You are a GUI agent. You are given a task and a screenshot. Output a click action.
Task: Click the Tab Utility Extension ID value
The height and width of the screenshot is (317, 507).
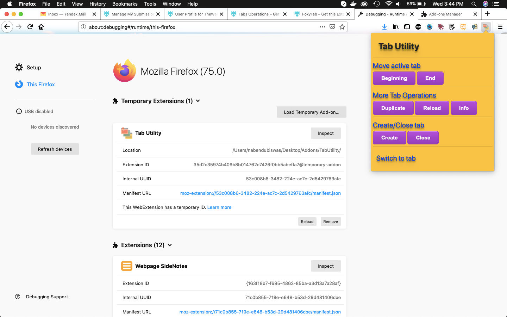coord(267,164)
